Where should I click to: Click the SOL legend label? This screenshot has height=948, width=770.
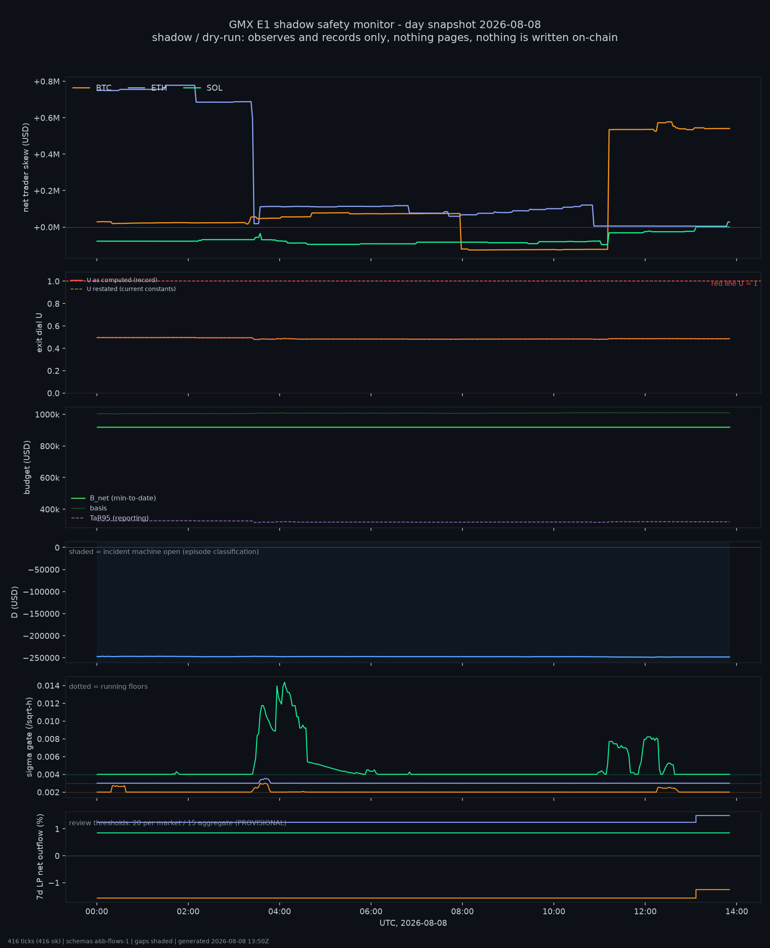[214, 88]
